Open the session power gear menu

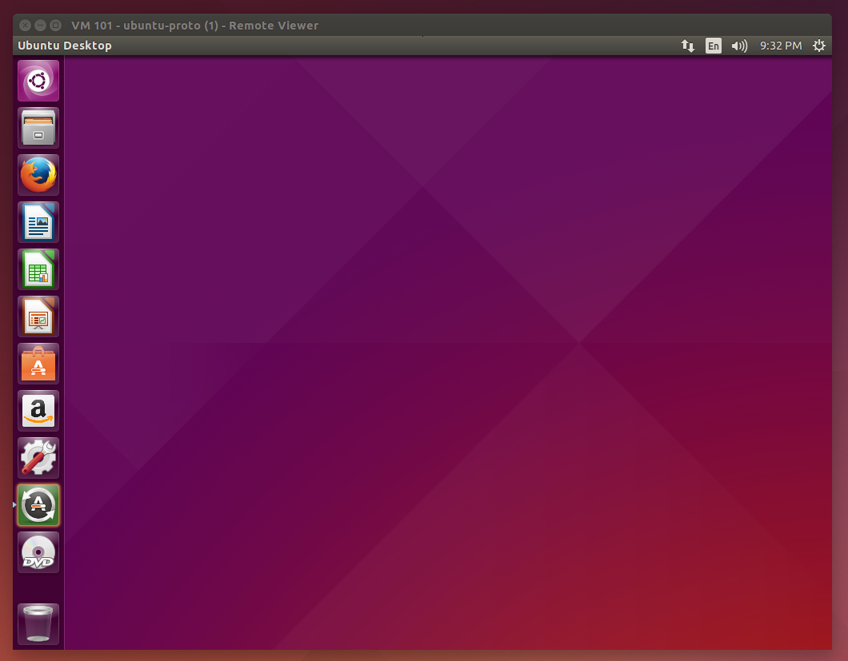tap(818, 46)
